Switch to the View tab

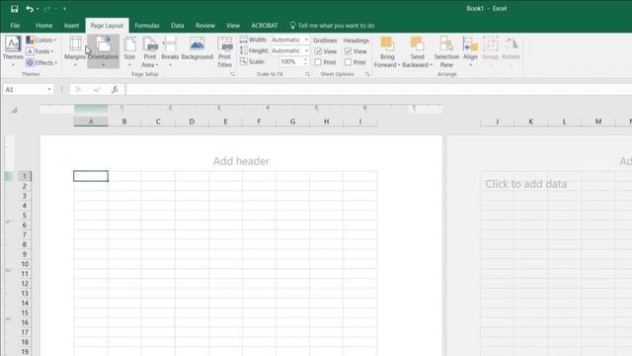click(233, 26)
